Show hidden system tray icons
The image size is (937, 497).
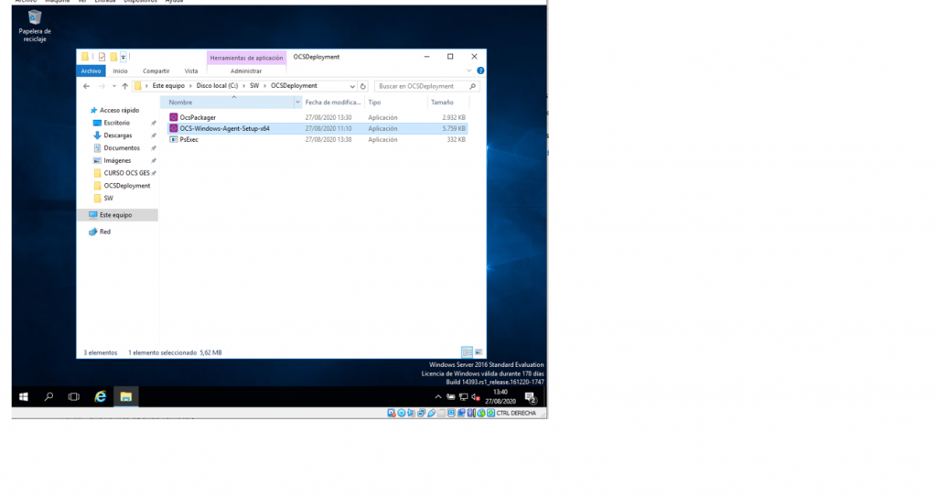[438, 396]
